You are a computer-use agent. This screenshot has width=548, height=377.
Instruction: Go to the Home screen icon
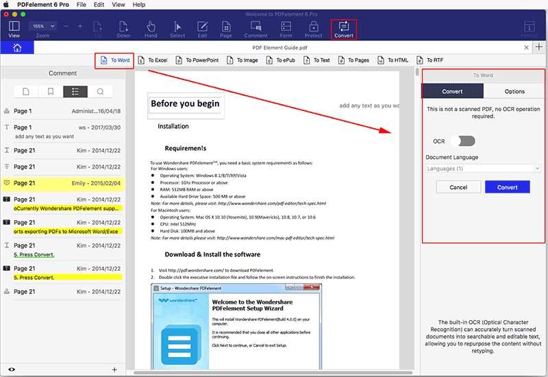point(17,47)
